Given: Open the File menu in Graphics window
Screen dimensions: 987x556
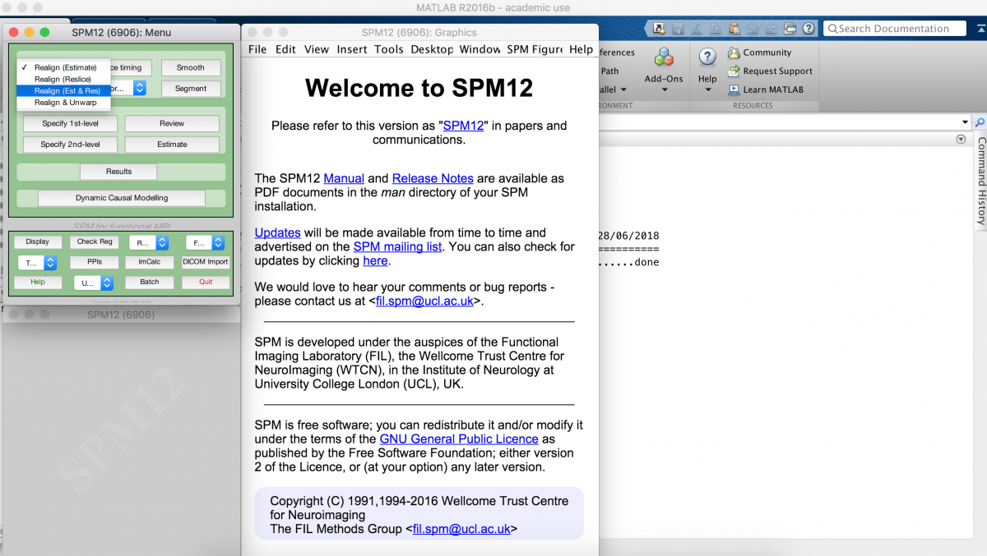Looking at the screenshot, I should coord(257,49).
